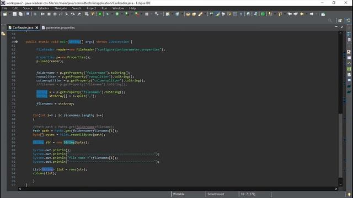The height and width of the screenshot is (198, 353).
Task: Toggle Skip All Breakpoints
Action: pos(35,14)
